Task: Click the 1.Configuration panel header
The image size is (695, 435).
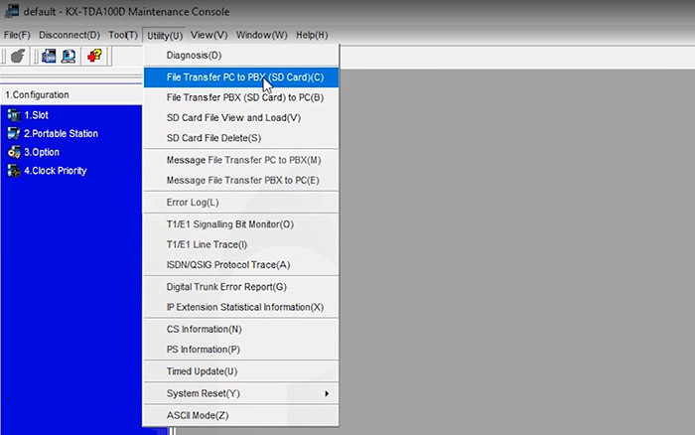Action: pyautogui.click(x=71, y=95)
